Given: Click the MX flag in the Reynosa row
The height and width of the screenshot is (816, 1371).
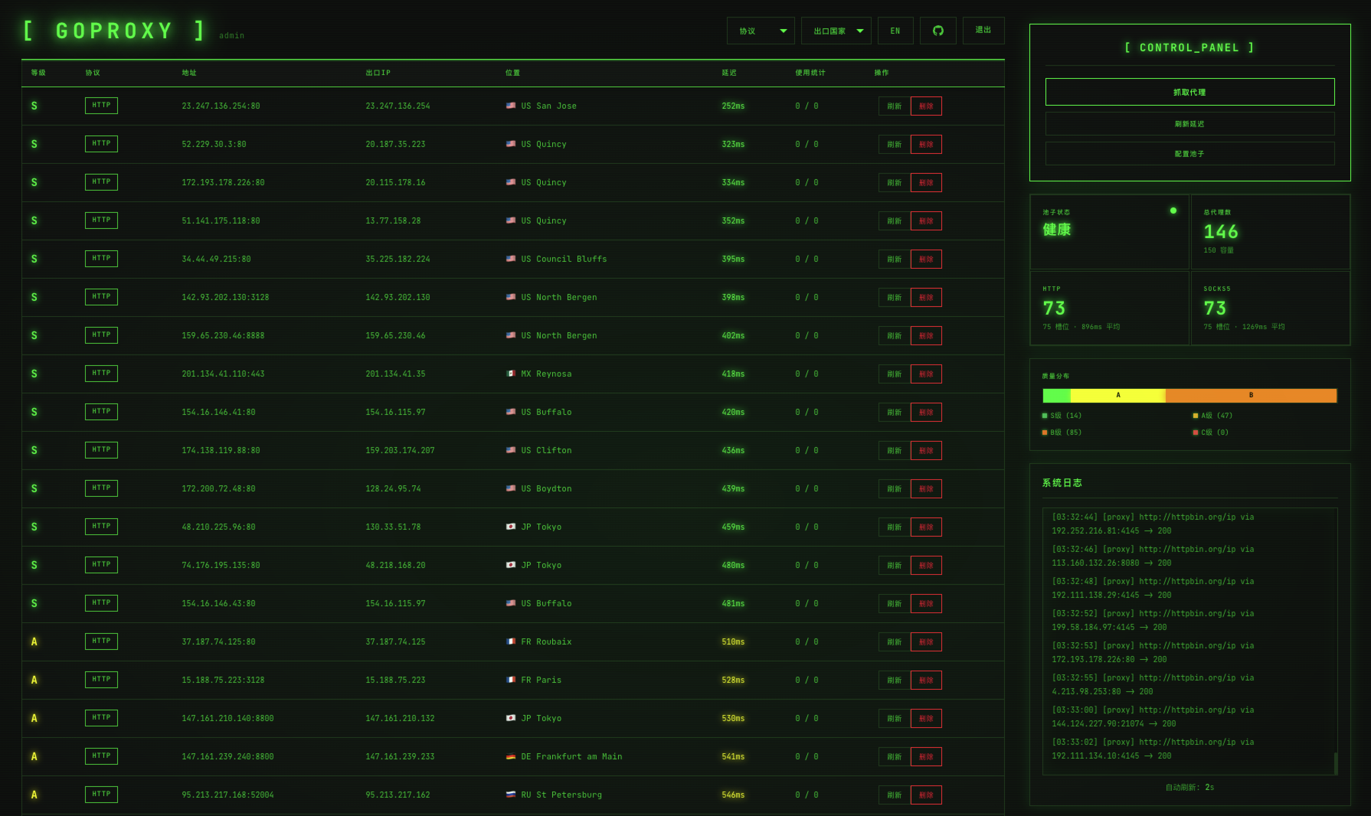Looking at the screenshot, I should pos(510,373).
